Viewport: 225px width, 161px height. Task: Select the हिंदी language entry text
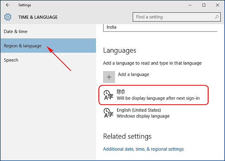click(x=120, y=92)
